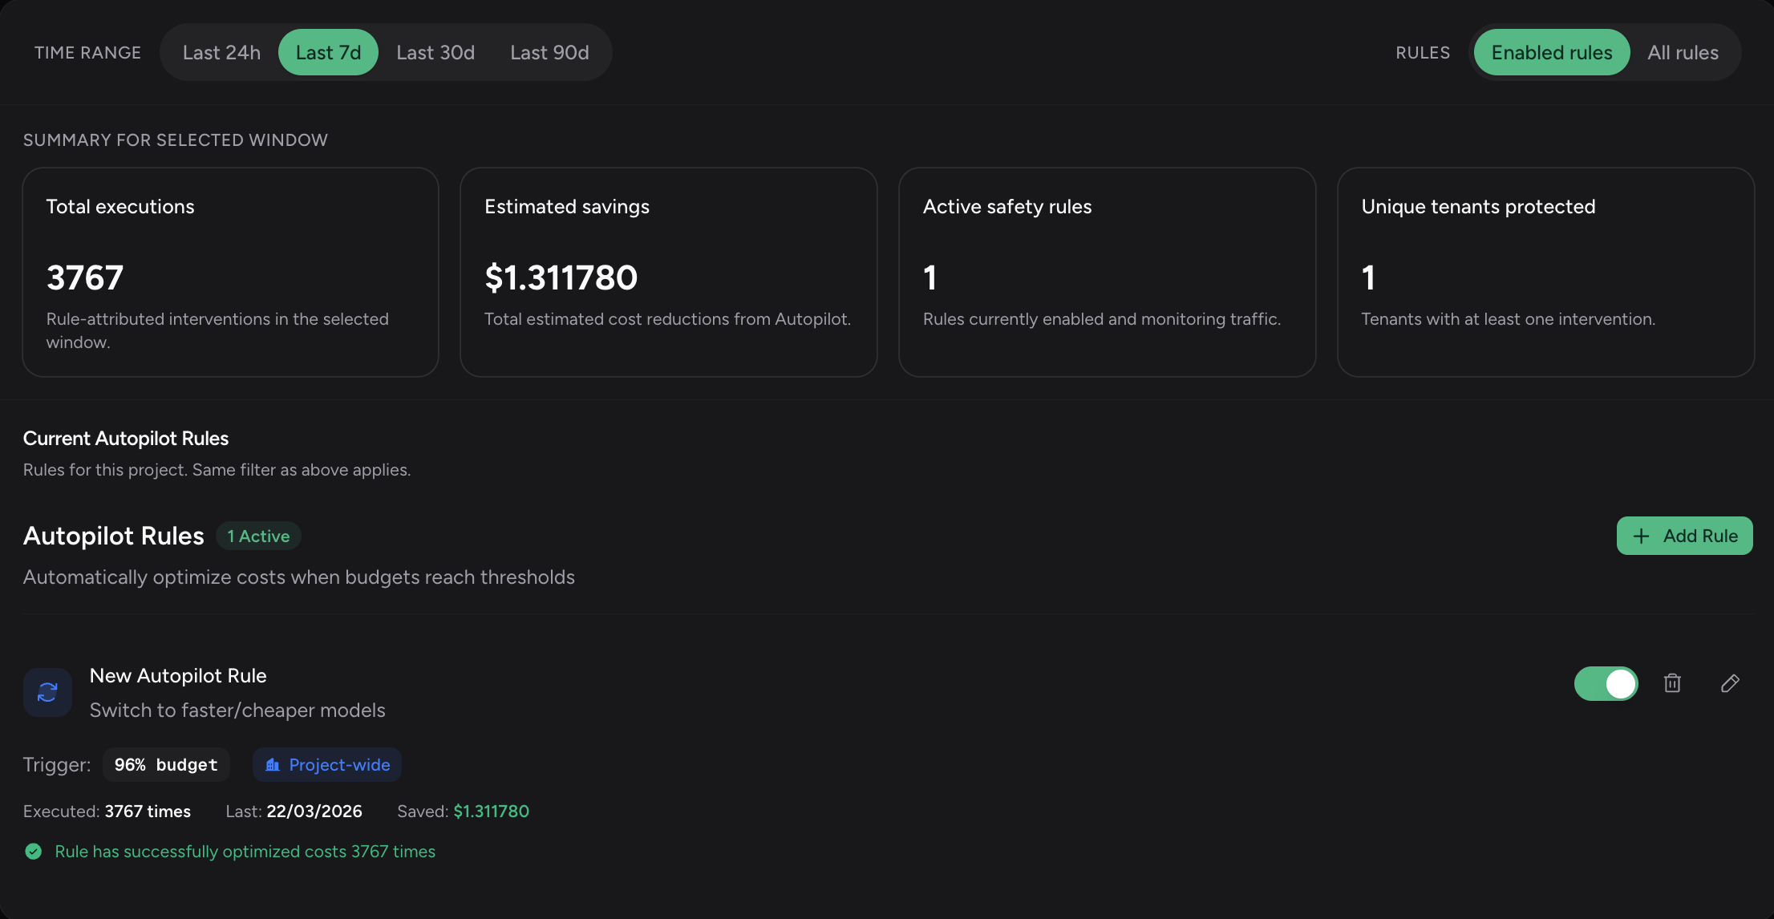Click the 1 Active badge

pos(258,536)
